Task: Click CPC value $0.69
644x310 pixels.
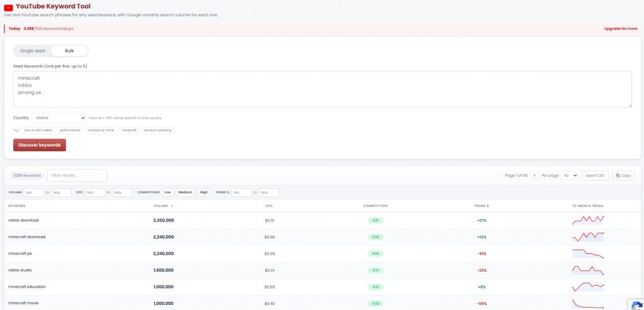Action: 270,287
